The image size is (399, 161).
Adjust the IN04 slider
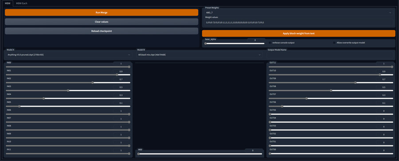point(68,98)
